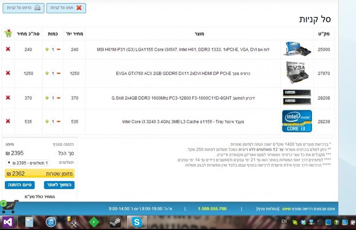Remove the MSI H61M-P31 motherboard from cart
This screenshot has width=356, height=230.
click(x=8, y=49)
